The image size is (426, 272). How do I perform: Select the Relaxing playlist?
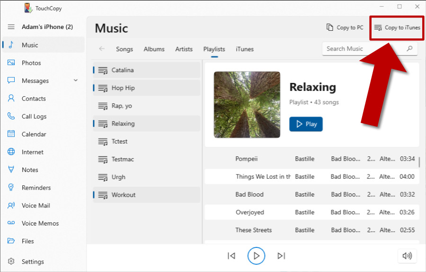(146, 124)
